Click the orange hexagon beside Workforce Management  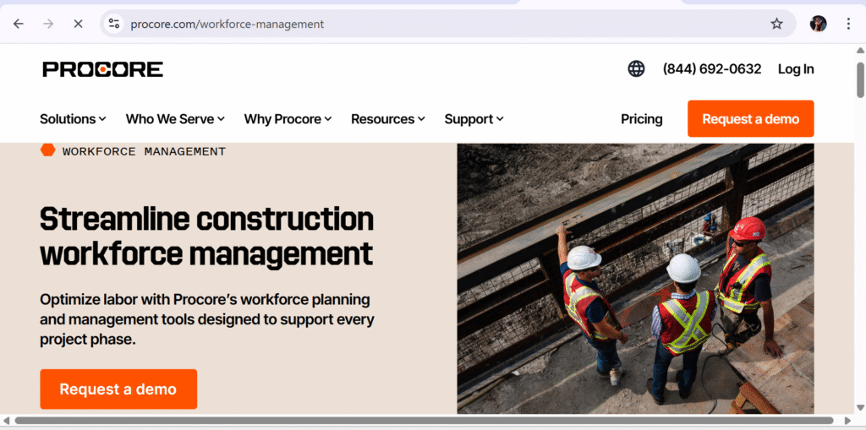(x=48, y=150)
